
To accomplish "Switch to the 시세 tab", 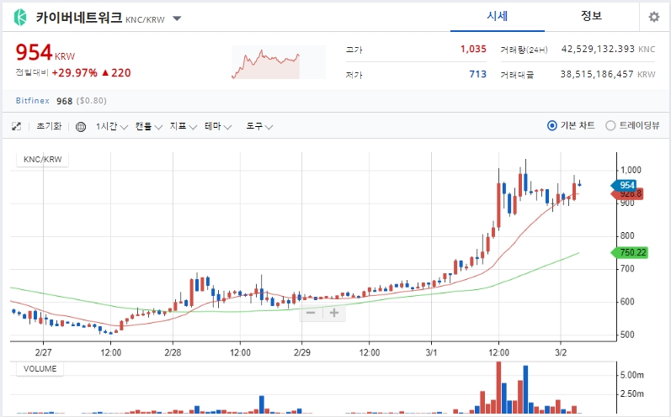I will [x=498, y=16].
